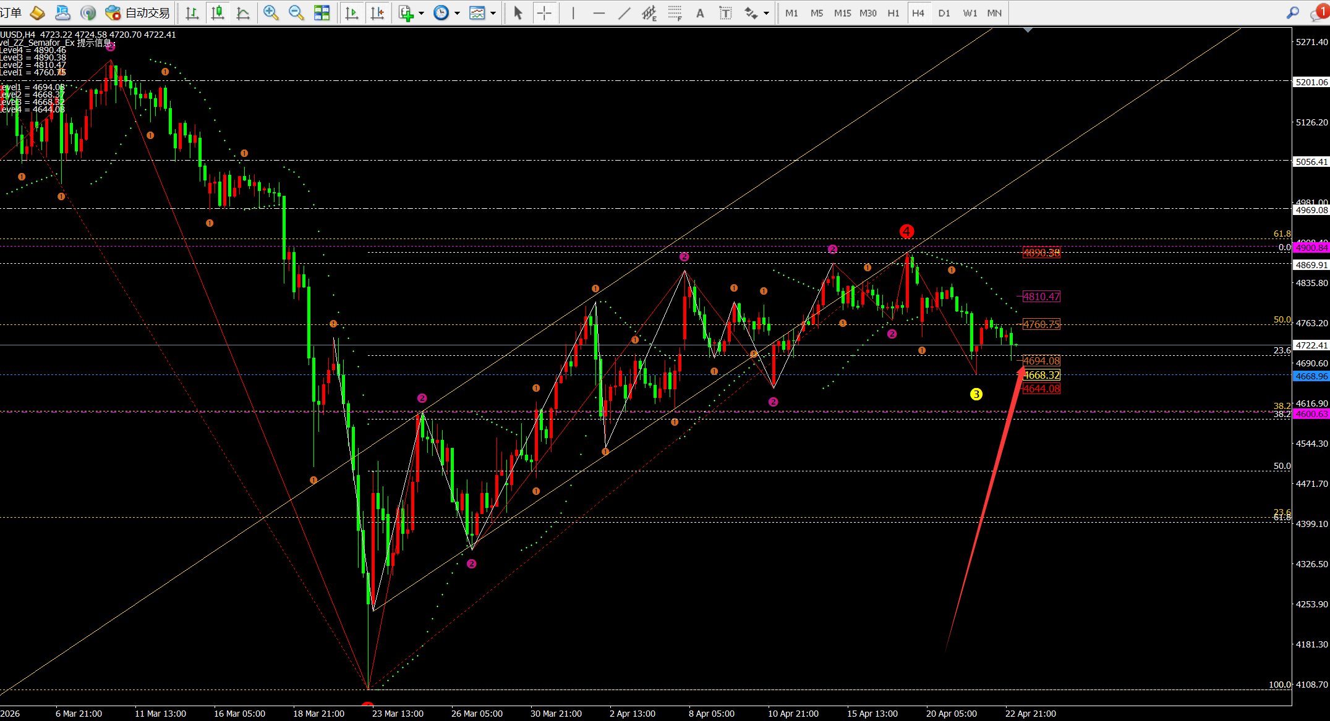The width and height of the screenshot is (1330, 721).
Task: Draw a trendline with the diagonal line tool
Action: 625,13
